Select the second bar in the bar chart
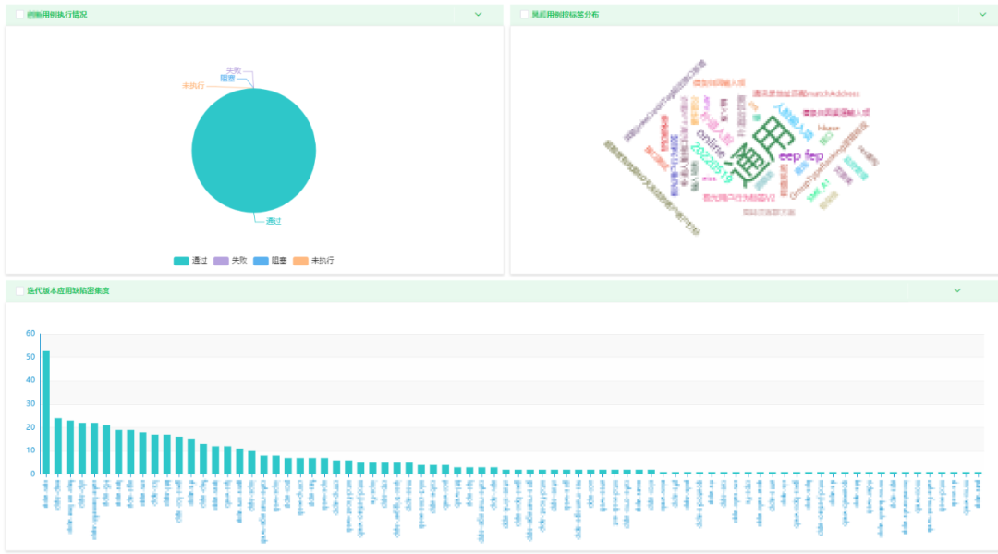This screenshot has height=554, width=998. (x=58, y=446)
